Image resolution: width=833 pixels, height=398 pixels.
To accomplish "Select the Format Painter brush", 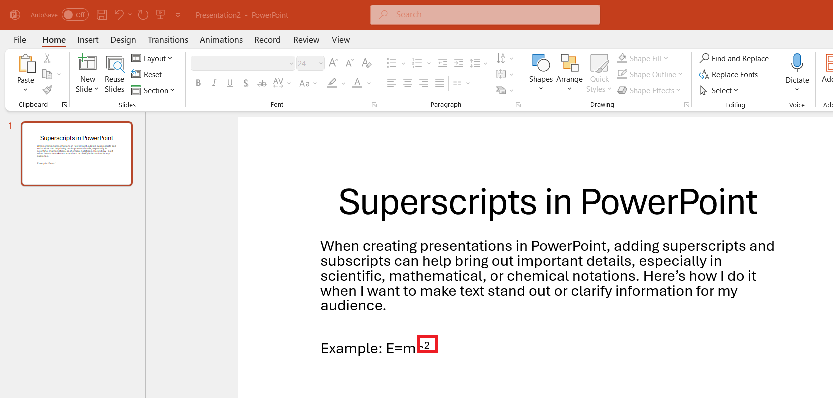I will coord(47,90).
